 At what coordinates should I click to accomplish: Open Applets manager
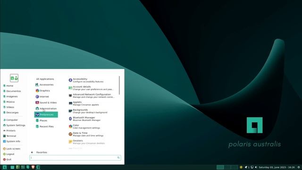(x=84, y=103)
